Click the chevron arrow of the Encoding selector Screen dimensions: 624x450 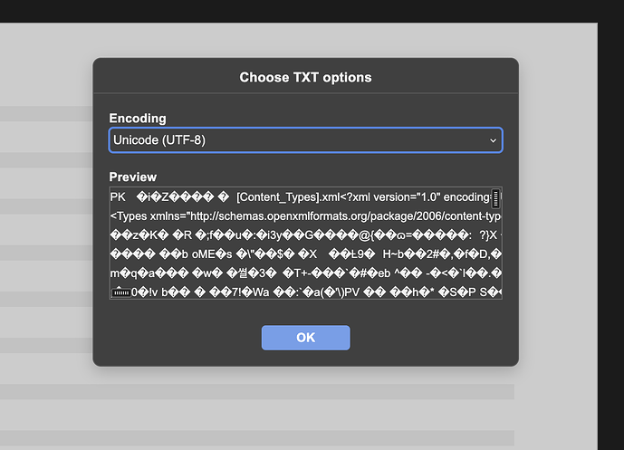click(x=493, y=140)
